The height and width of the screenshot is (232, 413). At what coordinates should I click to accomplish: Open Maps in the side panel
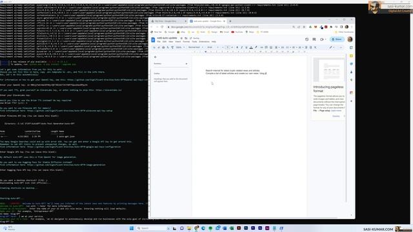click(x=351, y=80)
